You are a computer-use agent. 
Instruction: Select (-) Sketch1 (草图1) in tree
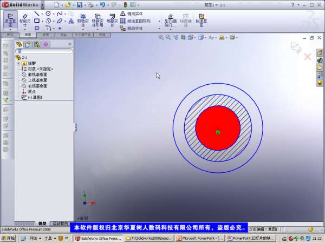[x=32, y=97]
